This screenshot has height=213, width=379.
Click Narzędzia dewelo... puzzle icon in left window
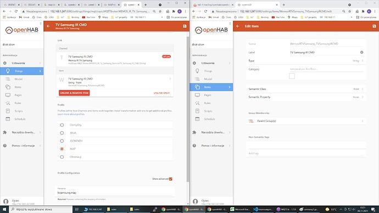point(5,132)
